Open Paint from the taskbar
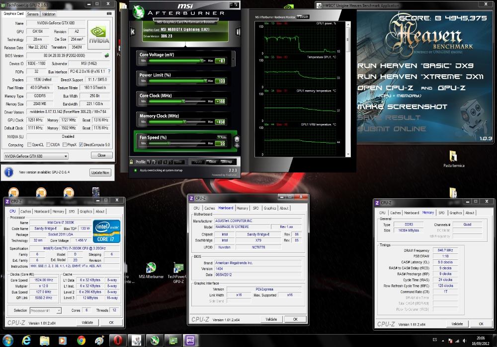Screen dimensions: 497x347 click(99, 341)
